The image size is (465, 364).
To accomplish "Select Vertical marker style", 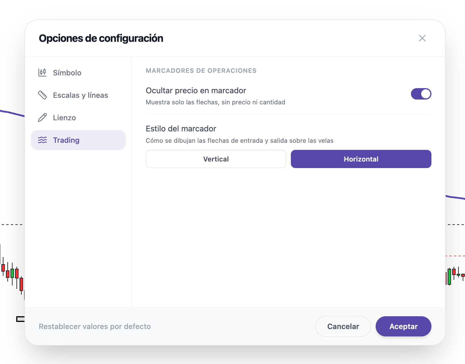I will pyautogui.click(x=216, y=159).
